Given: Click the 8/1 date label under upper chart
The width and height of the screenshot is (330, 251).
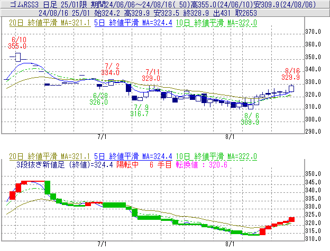Looking at the screenshot, I should [x=230, y=137].
